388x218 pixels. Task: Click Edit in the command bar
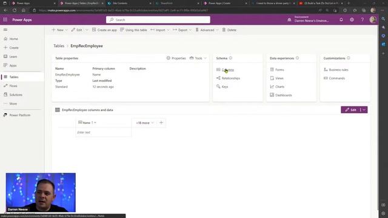(77, 30)
